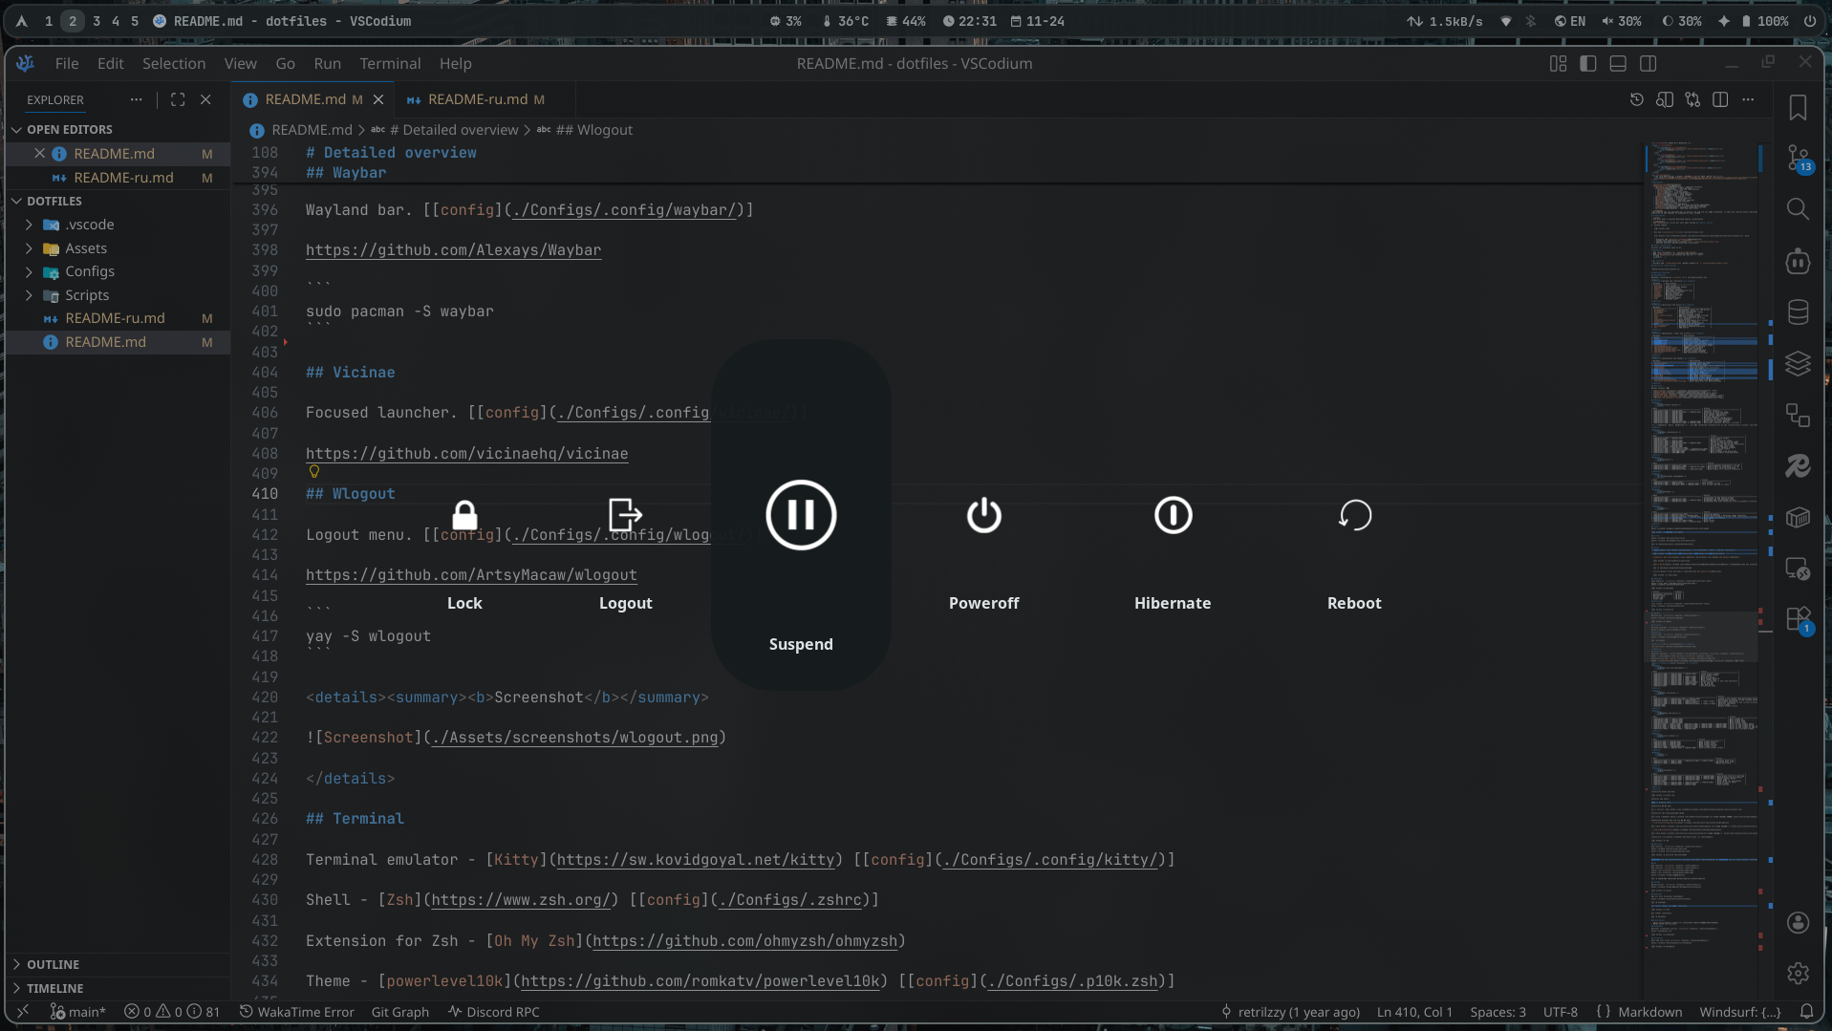Switch to workspace 3 in top bar
The width and height of the screenshot is (1832, 1031).
click(x=97, y=21)
